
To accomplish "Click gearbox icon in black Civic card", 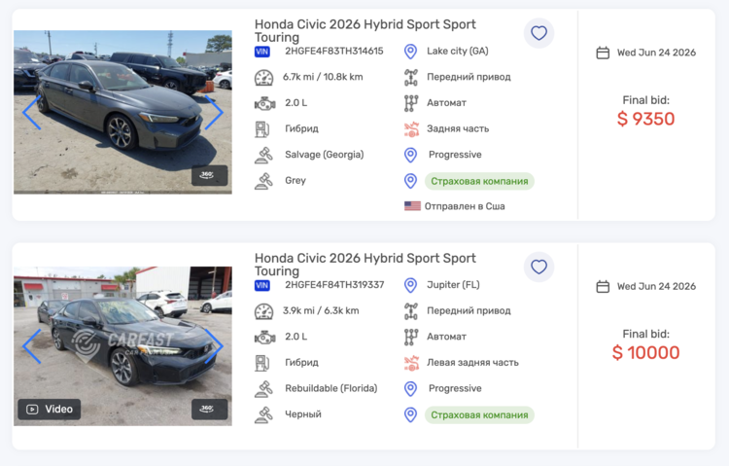I will [411, 337].
